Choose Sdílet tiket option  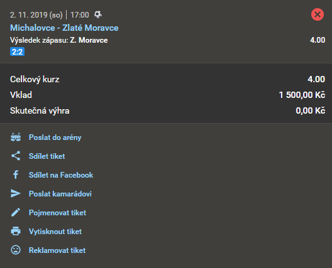(x=47, y=156)
